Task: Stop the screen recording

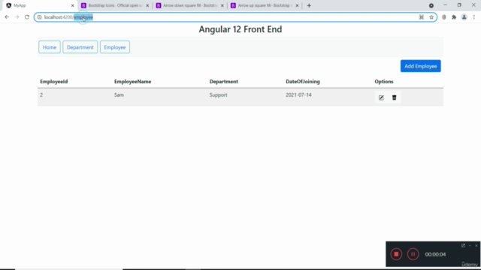Action: pyautogui.click(x=396, y=254)
